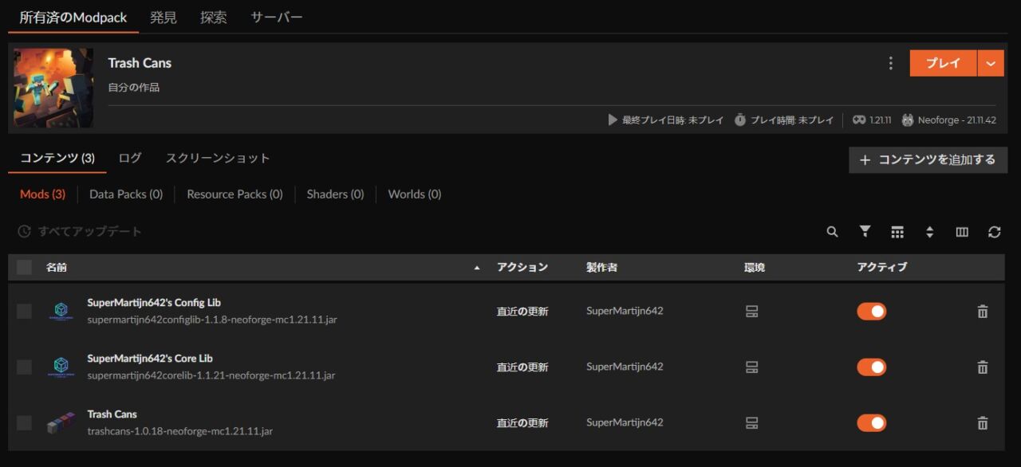Open the 発見 tab
This screenshot has width=1021, height=467.
[164, 18]
